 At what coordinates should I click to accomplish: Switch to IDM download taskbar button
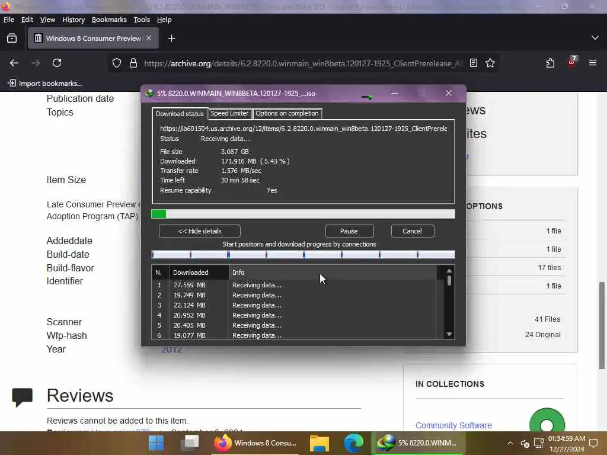[418, 443]
